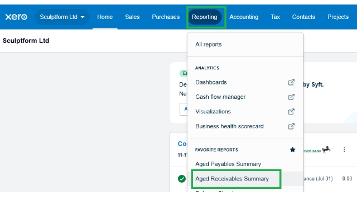Open the Sales menu
This screenshot has width=357, height=200.
132,17
